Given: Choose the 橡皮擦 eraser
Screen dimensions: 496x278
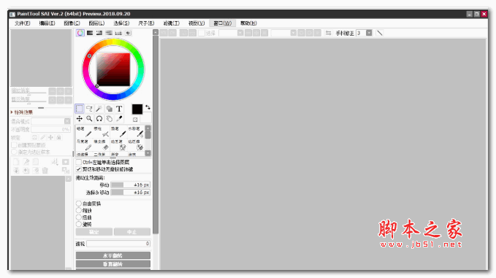Looking at the screenshot, I should click(102, 145).
